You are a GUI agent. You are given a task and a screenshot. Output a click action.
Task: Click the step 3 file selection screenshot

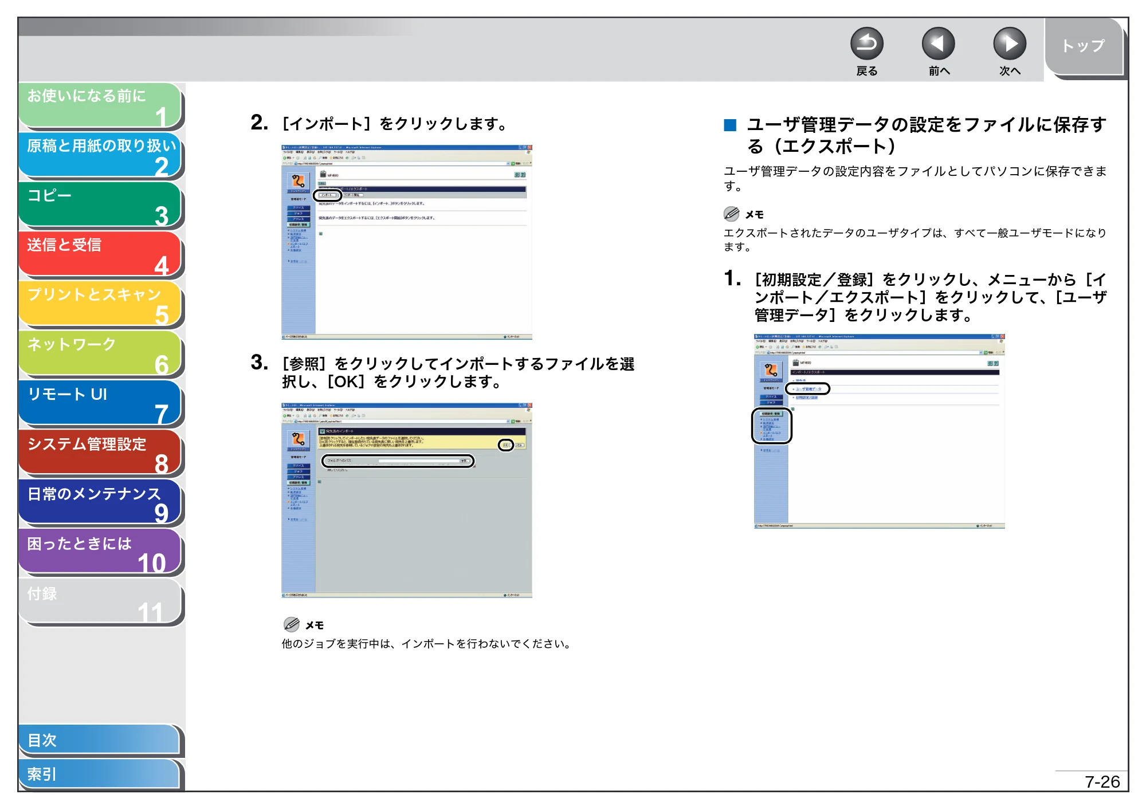(407, 501)
